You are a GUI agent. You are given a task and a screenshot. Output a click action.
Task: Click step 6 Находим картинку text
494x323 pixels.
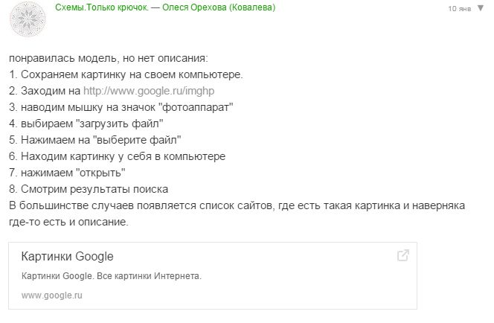click(118, 156)
